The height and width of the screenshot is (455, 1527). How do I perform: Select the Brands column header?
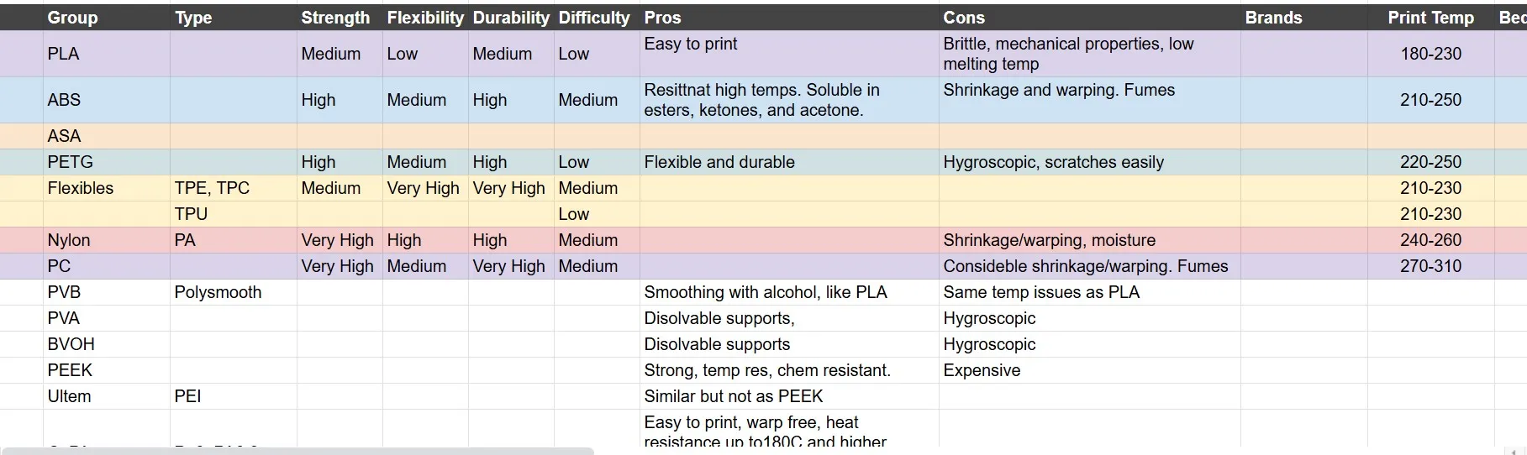1304,18
